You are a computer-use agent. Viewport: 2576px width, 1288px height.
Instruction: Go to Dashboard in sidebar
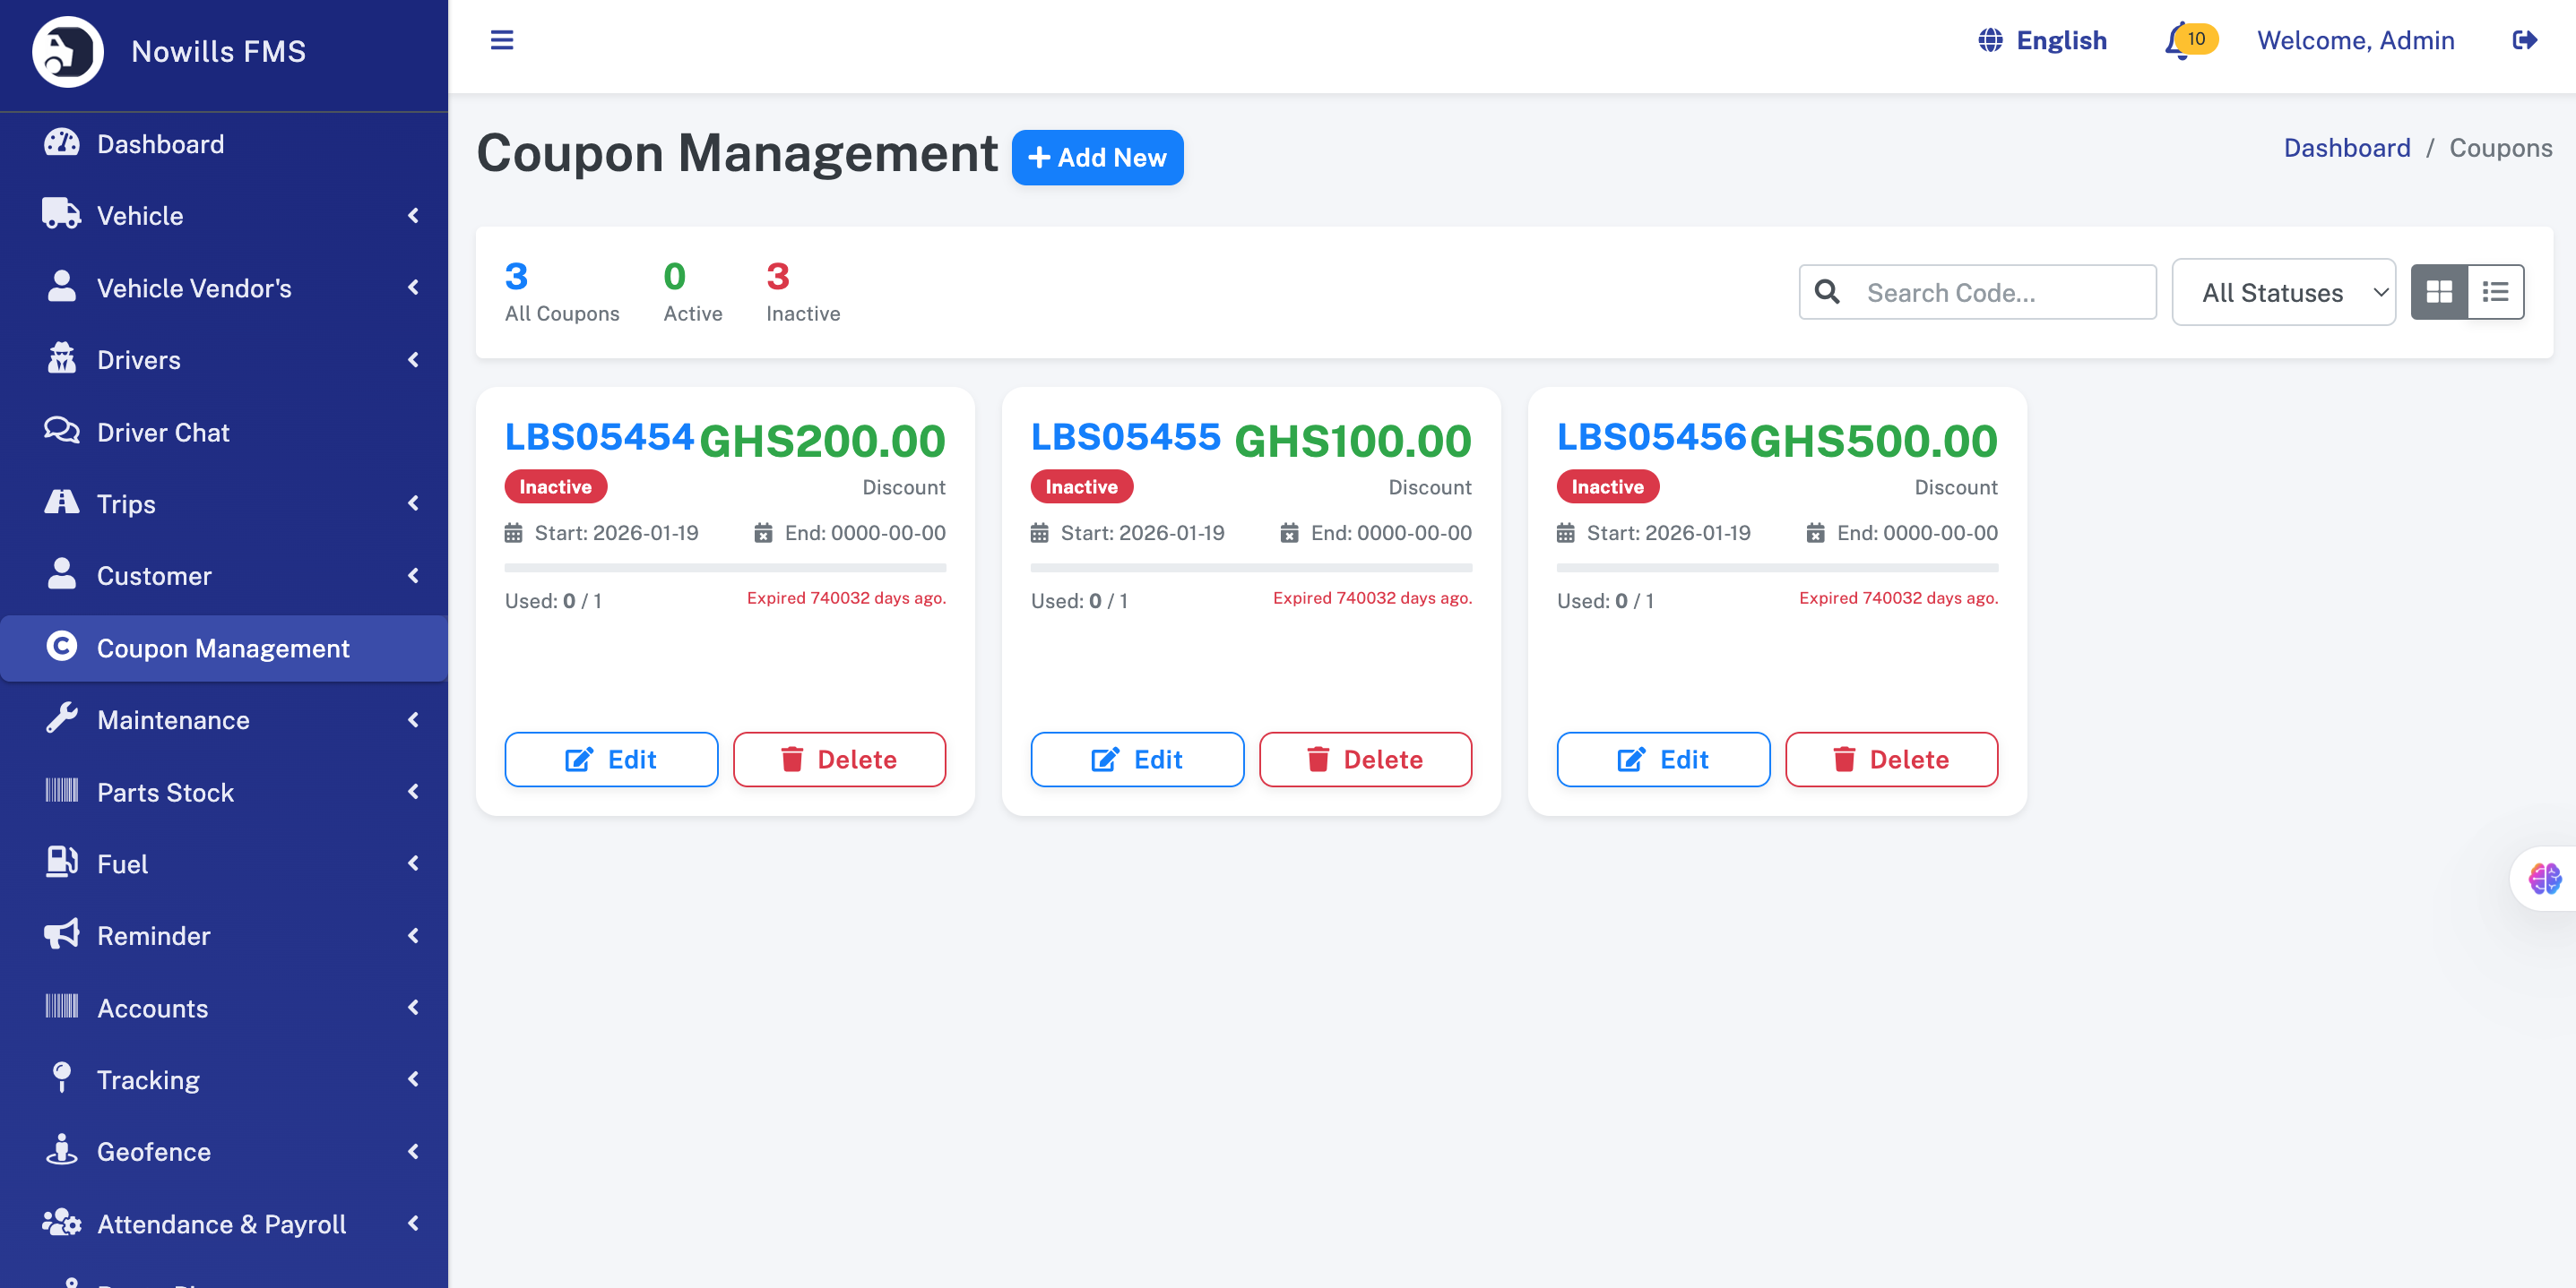coord(160,144)
